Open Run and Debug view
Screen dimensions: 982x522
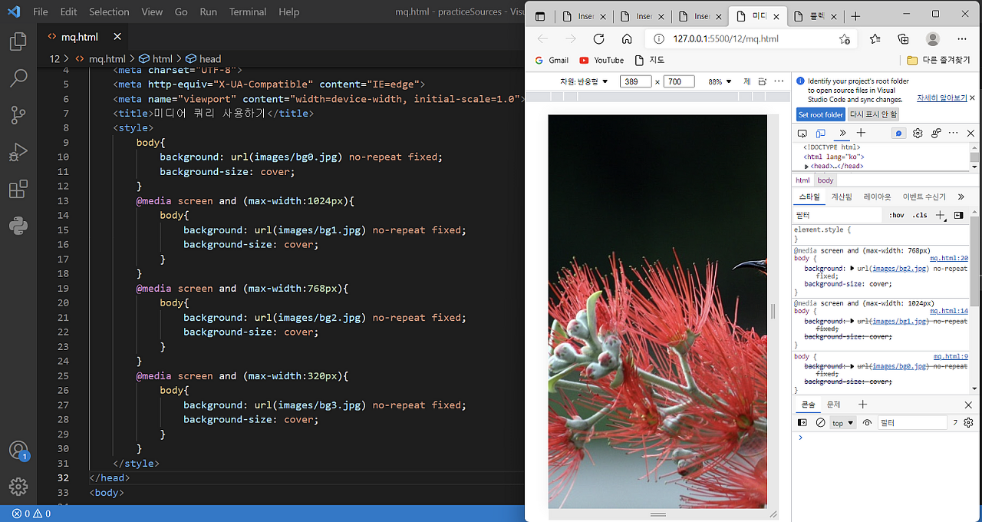point(18,152)
